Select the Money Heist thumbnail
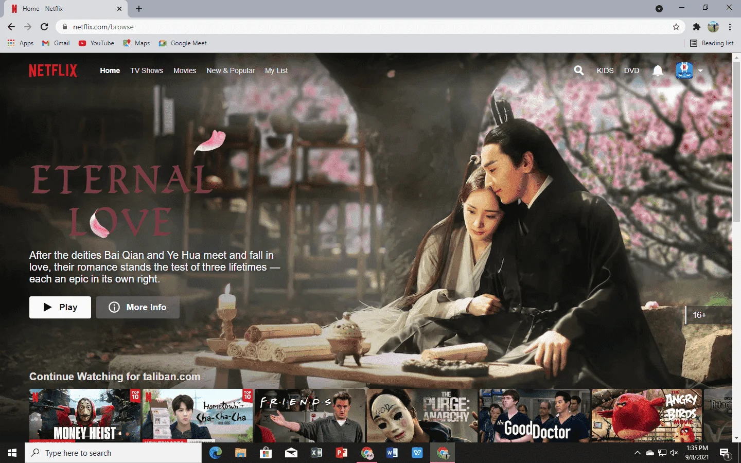The width and height of the screenshot is (741, 463). pos(85,416)
